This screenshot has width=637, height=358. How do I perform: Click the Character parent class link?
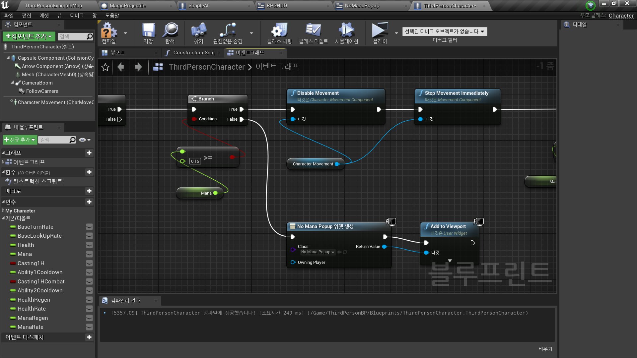tap(621, 16)
